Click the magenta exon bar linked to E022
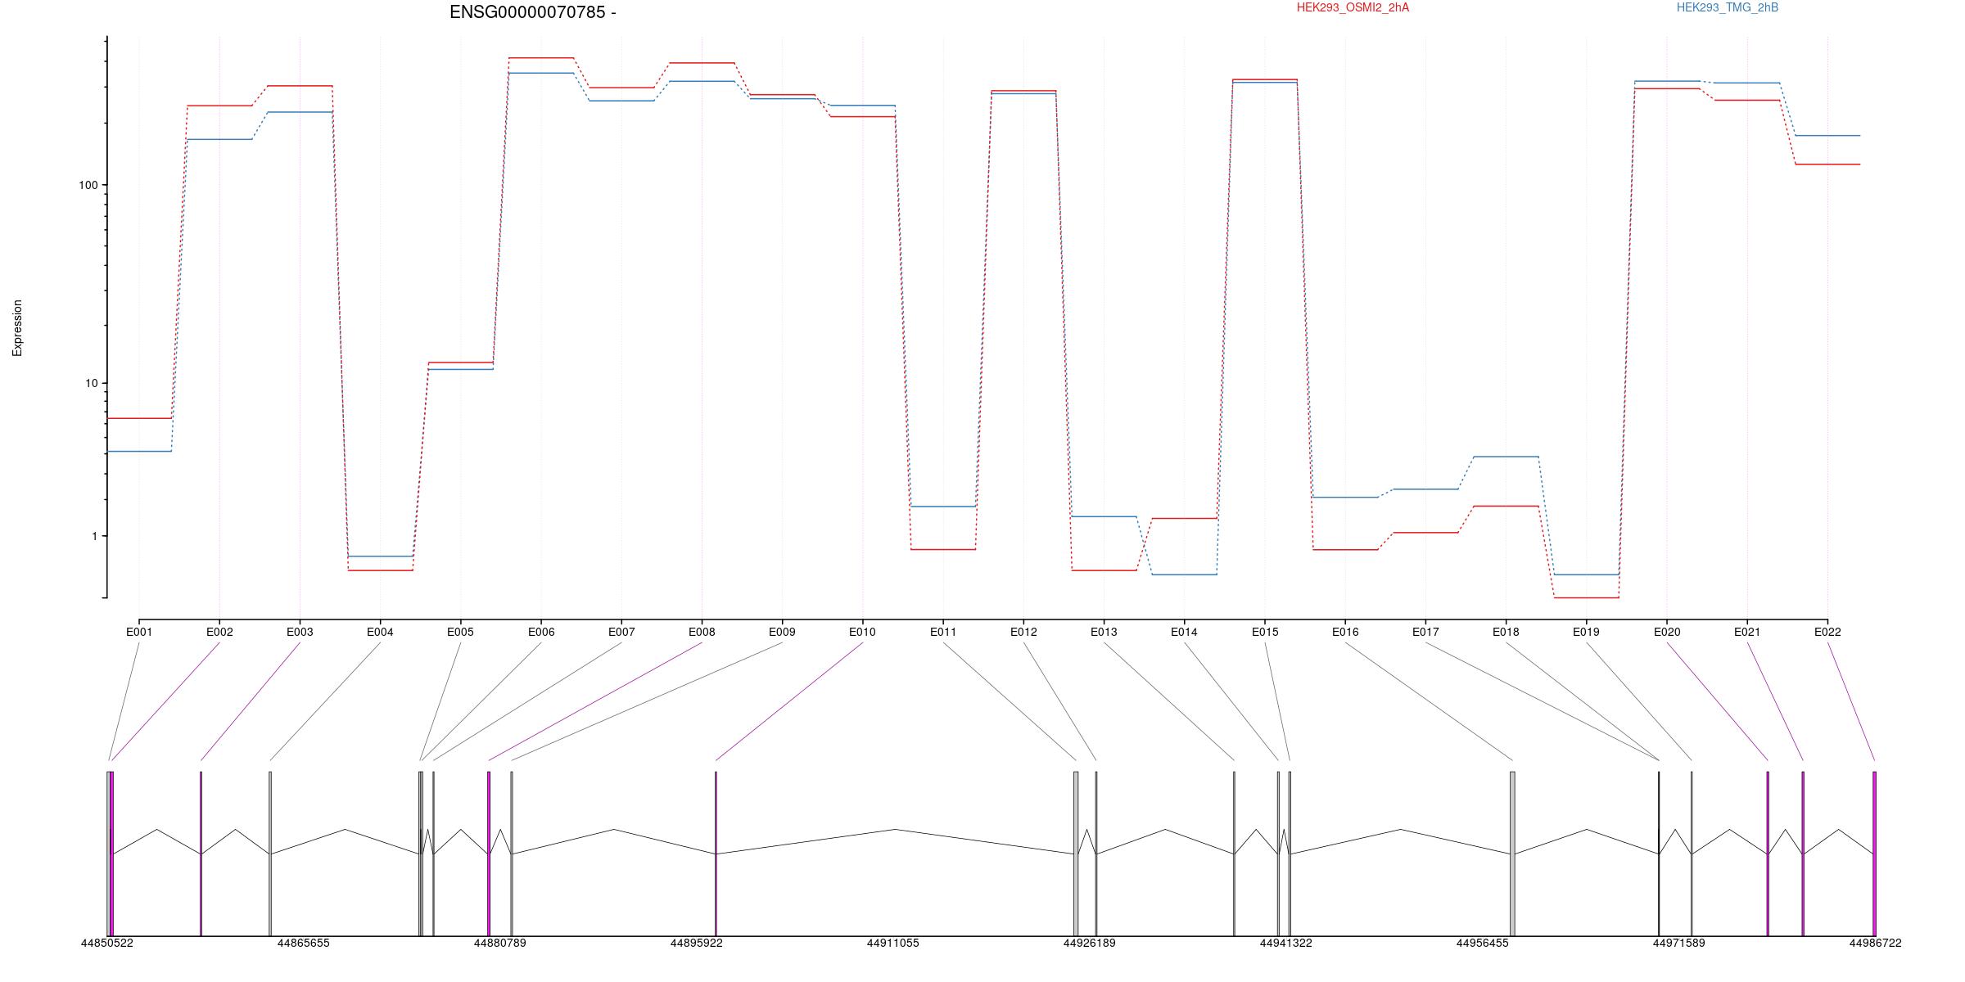Image resolution: width=1965 pixels, height=982 pixels. pos(1874,854)
